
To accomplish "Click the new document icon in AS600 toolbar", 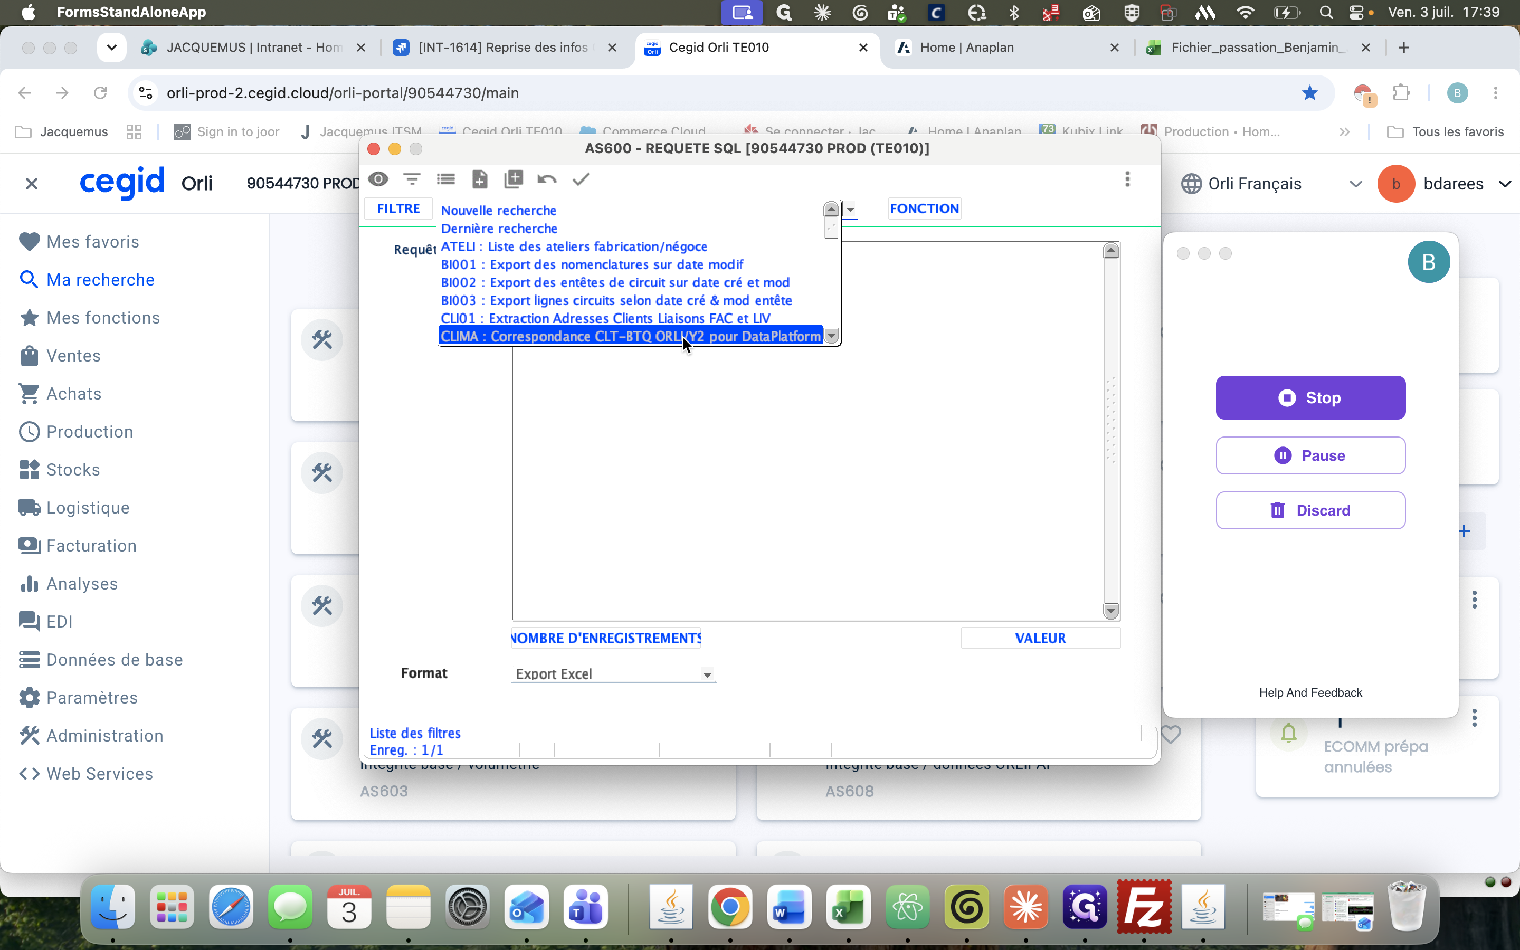I will (479, 179).
